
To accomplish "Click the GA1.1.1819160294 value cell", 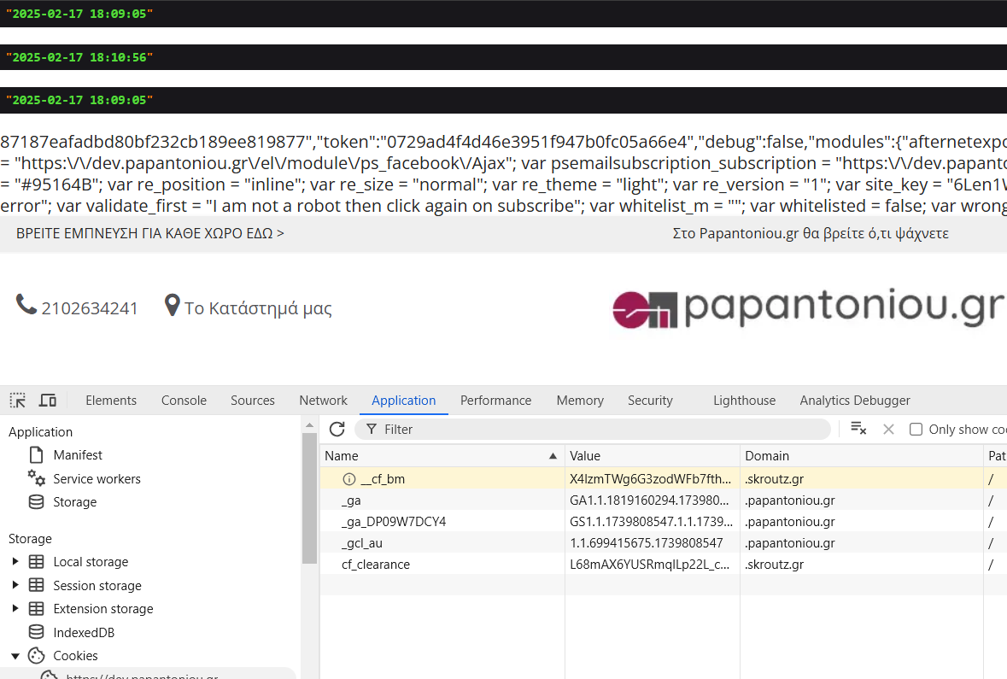I will pos(652,500).
